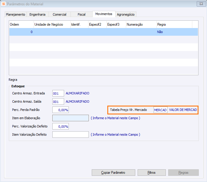Click ALMOXARIFADO text beside Centro Armaz. Entrada
The height and width of the screenshot is (182, 207).
tap(78, 93)
